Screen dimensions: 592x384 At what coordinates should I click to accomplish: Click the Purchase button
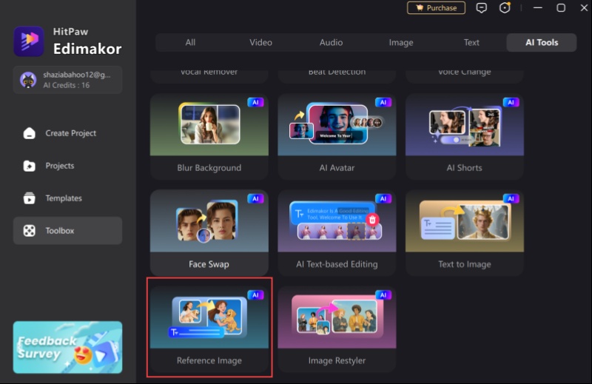(436, 8)
